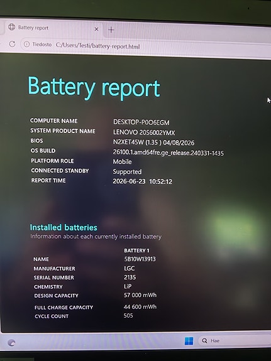The width and height of the screenshot is (271, 361).
Task: Click the Battery report page heading
Action: pos(94,87)
